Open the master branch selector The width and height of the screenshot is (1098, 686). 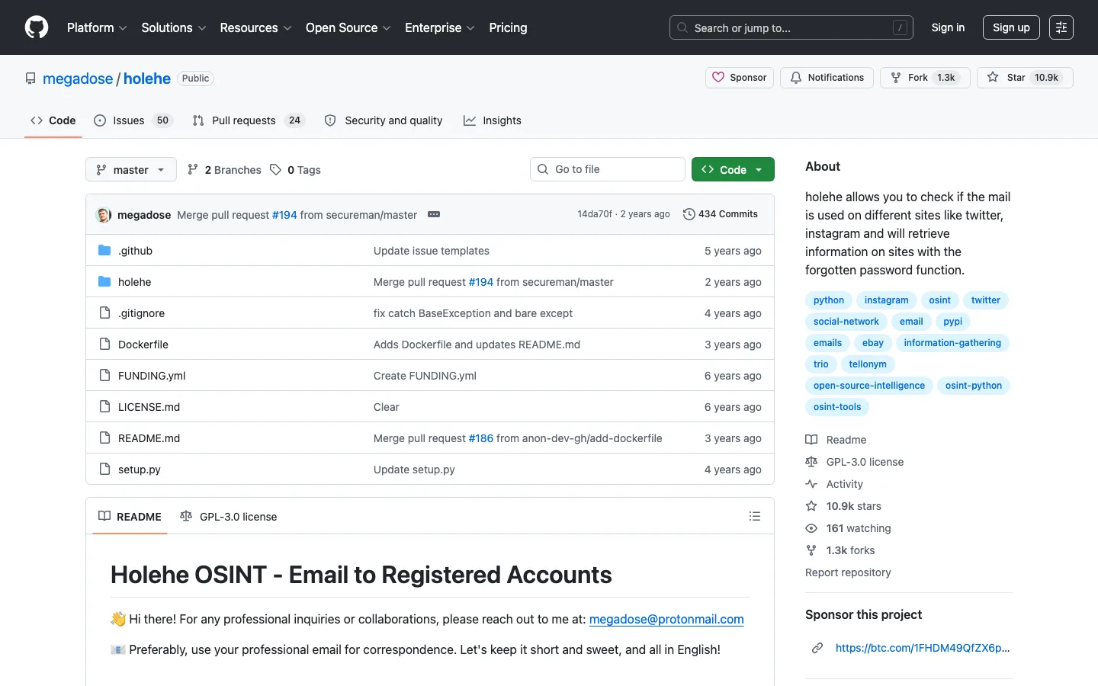tap(131, 169)
